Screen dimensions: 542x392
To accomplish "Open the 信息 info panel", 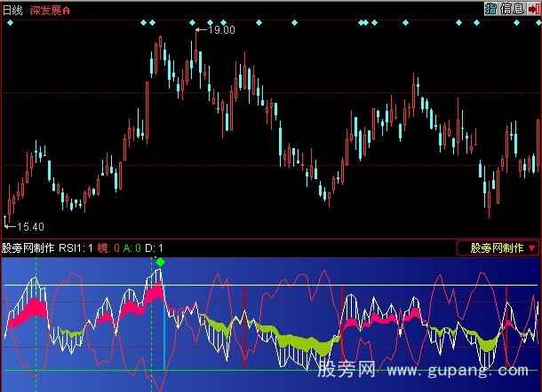I will pos(512,8).
